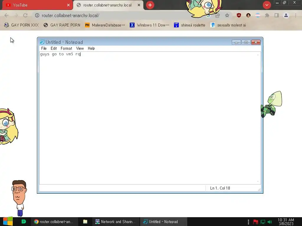Click the green chat app taskbar icon
Viewport: 302px width, 226px height.
(x=24, y=222)
